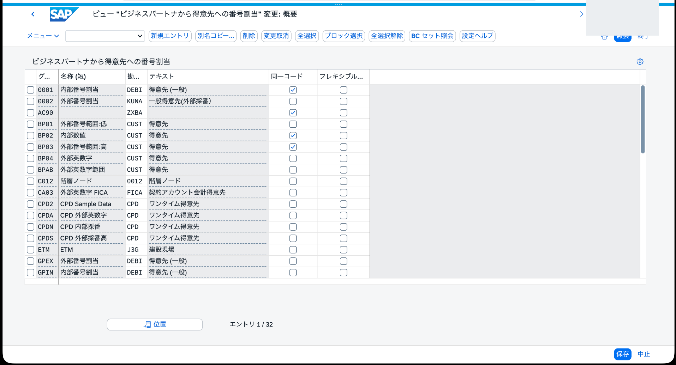This screenshot has height=365, width=676.
Task: Open the command field dropdown
Action: click(140, 36)
